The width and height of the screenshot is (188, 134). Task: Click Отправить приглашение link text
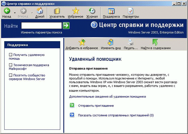coord(96,106)
